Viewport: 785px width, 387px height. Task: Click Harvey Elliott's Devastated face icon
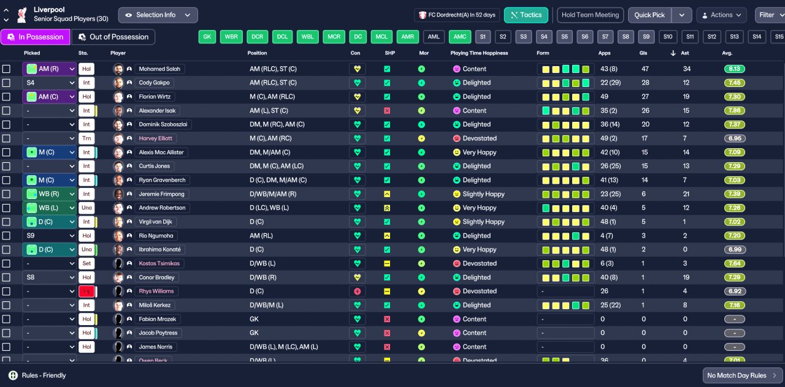pyautogui.click(x=456, y=138)
